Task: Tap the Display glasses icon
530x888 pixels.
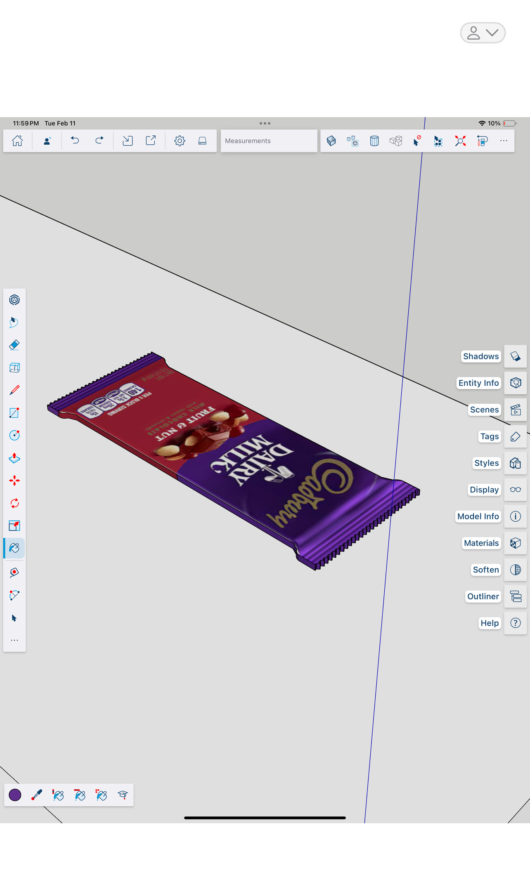Action: pyautogui.click(x=516, y=490)
